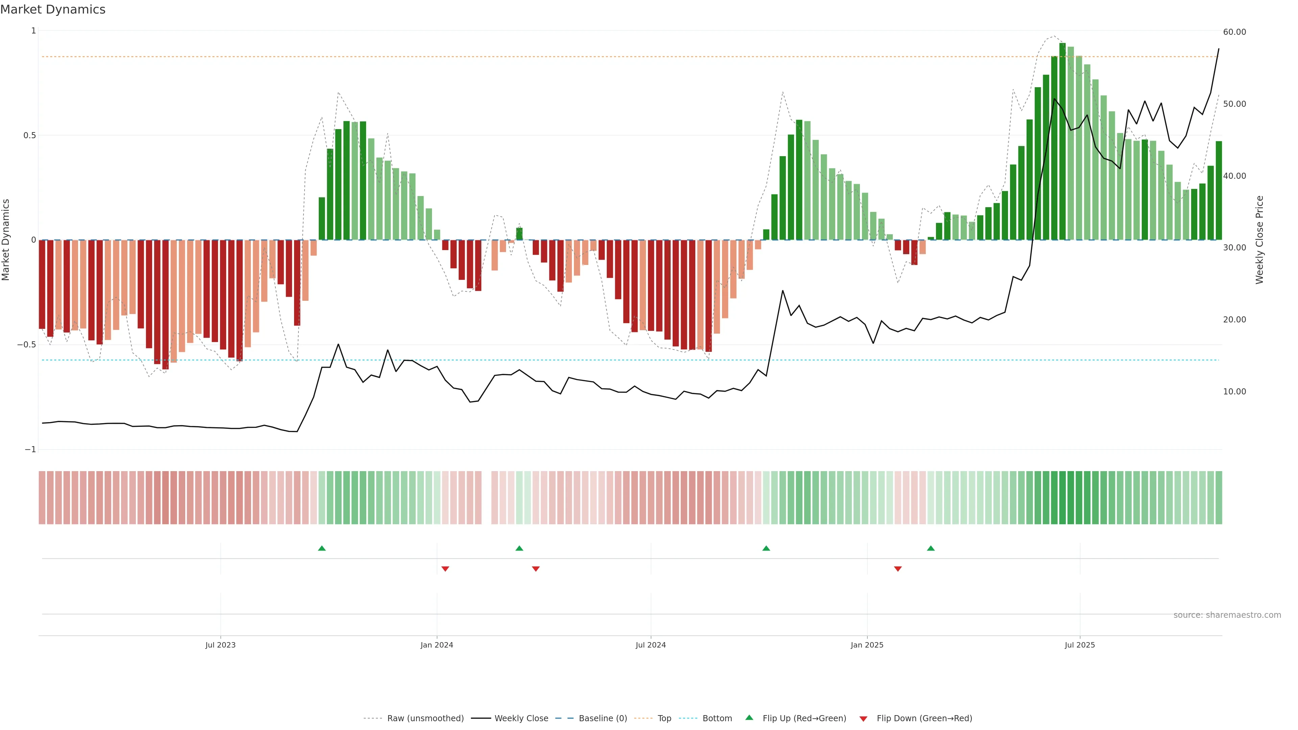Click the red flip-down triangle after Jan 2024
Screen dimensions: 1298x730
[x=445, y=569]
